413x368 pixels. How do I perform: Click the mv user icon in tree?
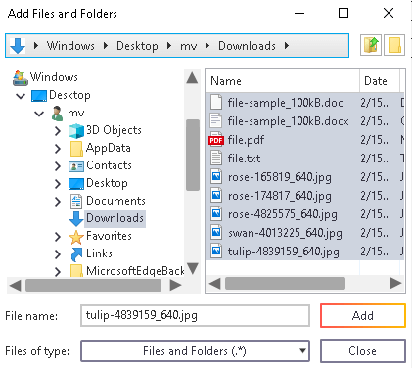click(58, 114)
